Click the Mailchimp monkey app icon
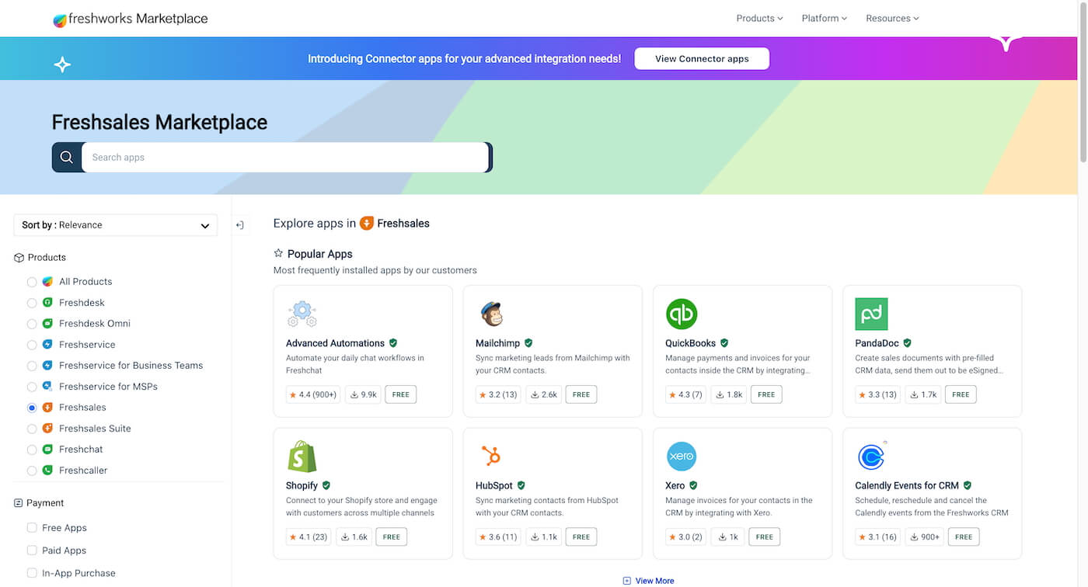The image size is (1088, 587). click(x=491, y=314)
